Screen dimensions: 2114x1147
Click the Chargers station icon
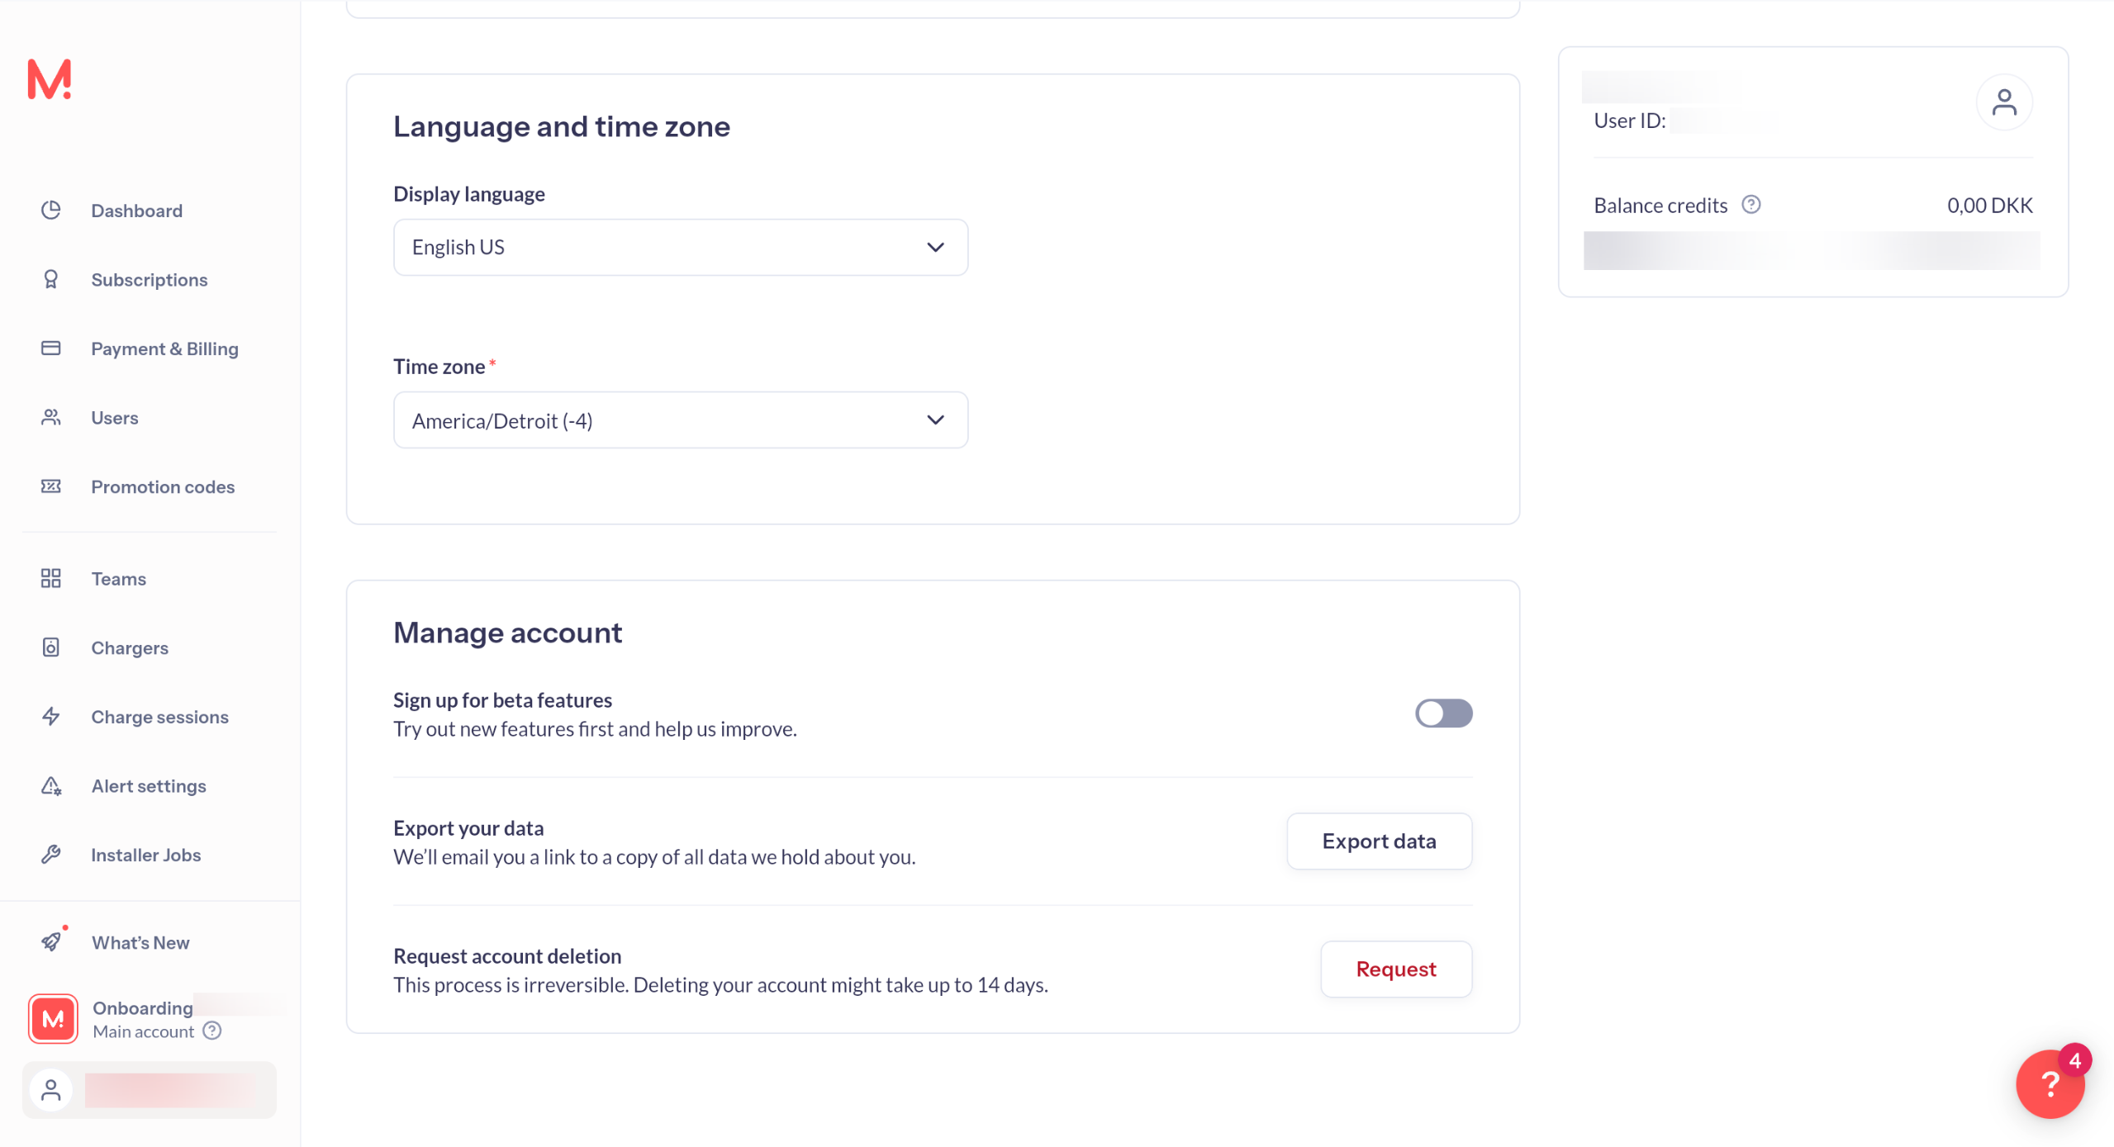tap(51, 647)
